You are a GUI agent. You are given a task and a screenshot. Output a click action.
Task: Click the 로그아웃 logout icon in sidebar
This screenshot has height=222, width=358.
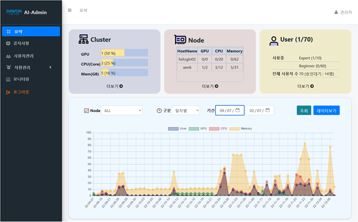click(8, 92)
